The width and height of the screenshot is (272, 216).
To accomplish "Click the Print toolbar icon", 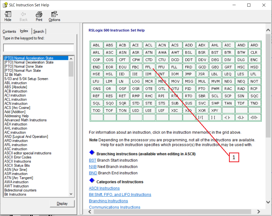I will click(39, 16).
